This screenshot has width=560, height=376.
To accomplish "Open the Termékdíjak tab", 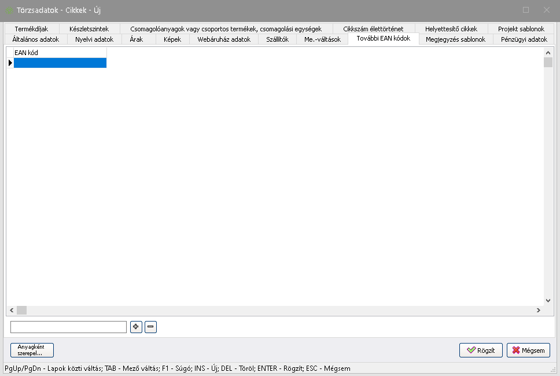I will pyautogui.click(x=31, y=28).
